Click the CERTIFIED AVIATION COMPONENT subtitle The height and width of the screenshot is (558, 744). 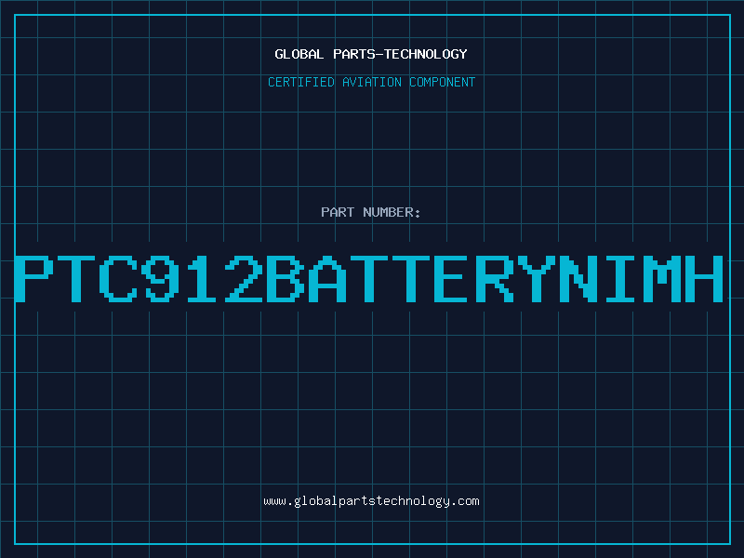[x=371, y=82]
